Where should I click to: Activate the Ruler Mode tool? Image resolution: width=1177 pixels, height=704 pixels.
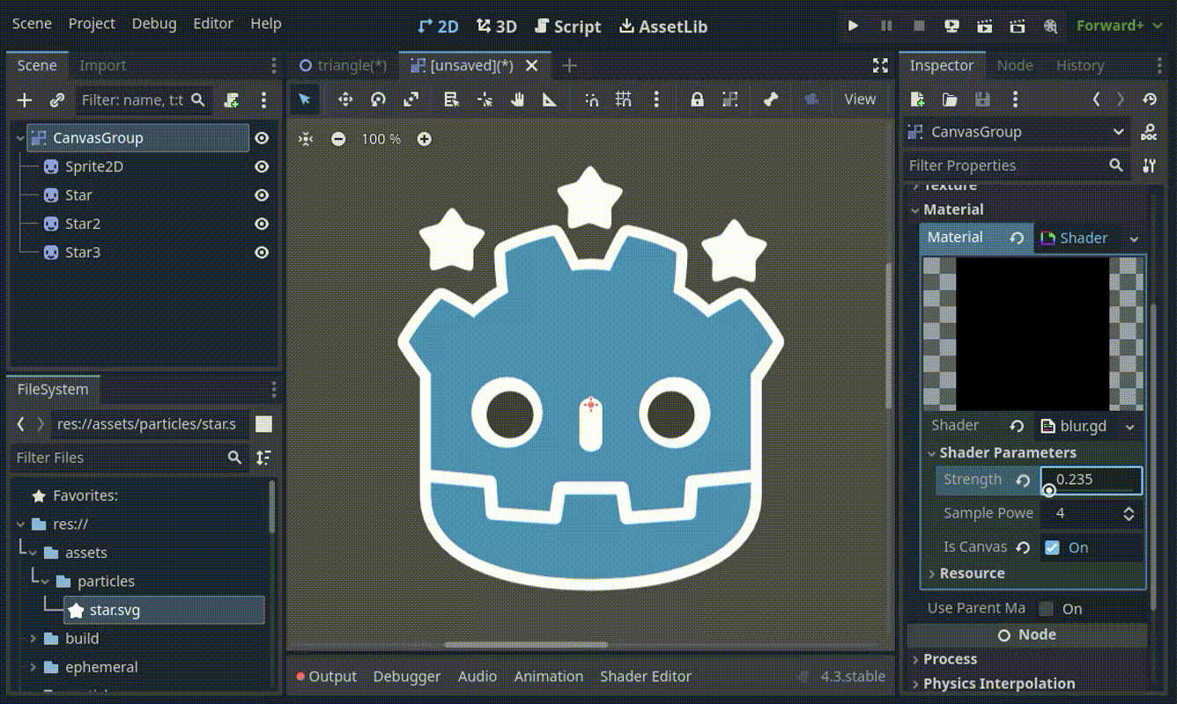[x=550, y=99]
